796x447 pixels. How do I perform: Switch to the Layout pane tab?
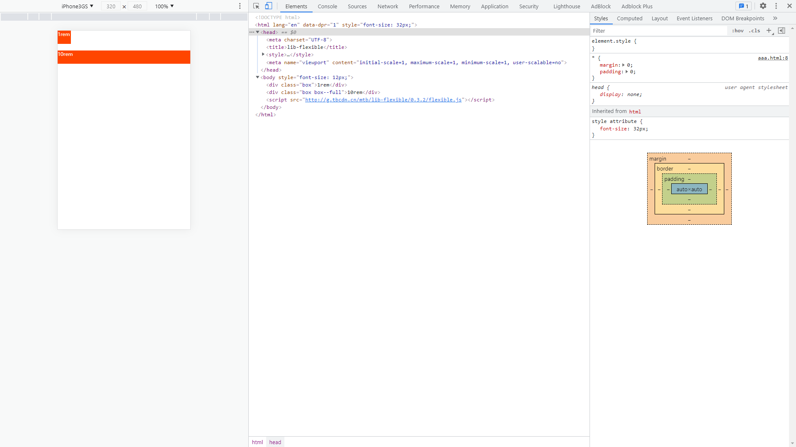coord(660,19)
